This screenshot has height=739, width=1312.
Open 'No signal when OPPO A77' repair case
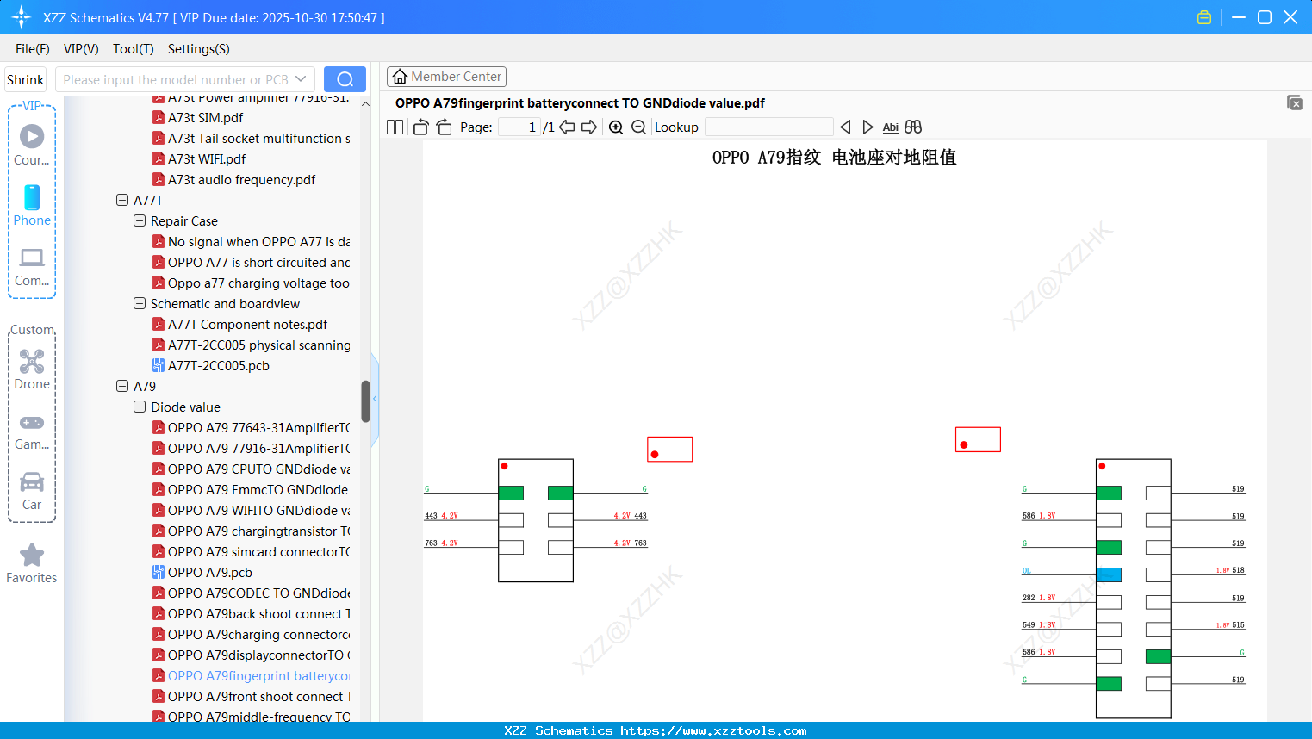[x=252, y=241]
